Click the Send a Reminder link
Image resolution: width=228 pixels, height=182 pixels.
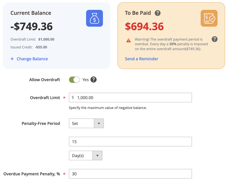[x=141, y=59]
